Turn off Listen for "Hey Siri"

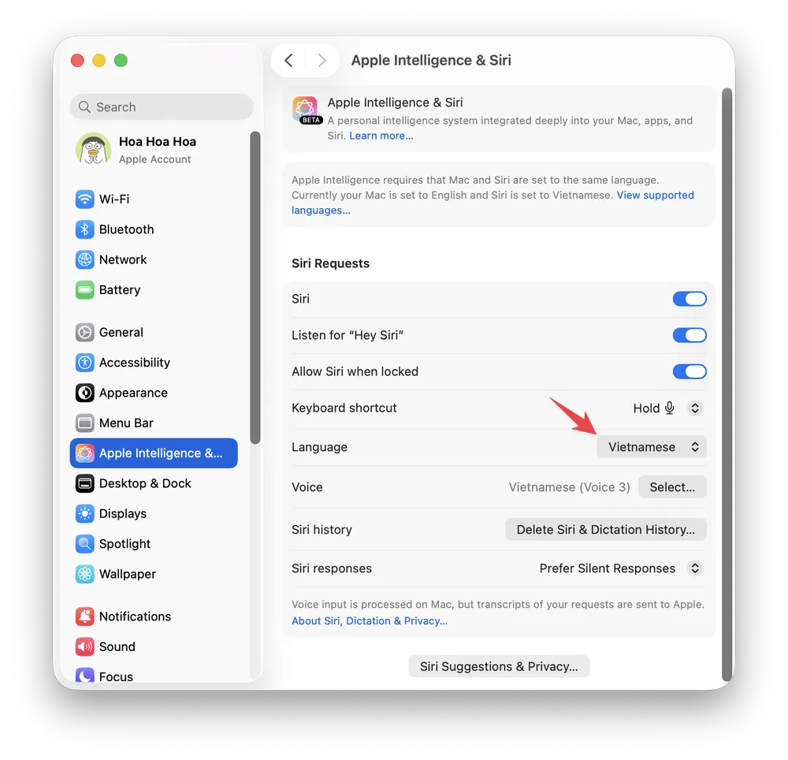pos(689,335)
